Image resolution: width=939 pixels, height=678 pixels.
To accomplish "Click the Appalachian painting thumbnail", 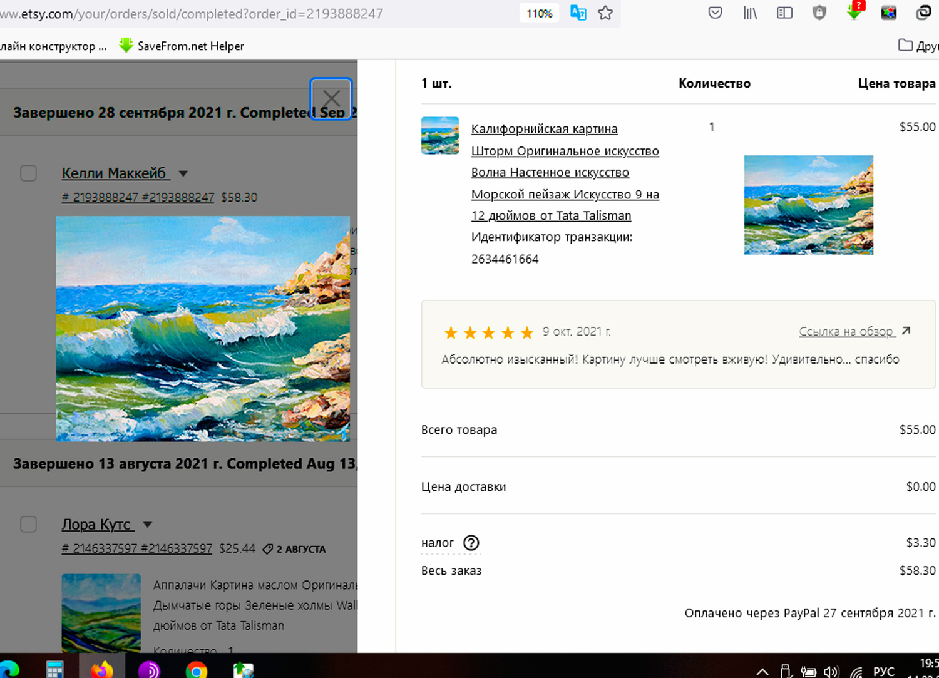I will click(101, 613).
